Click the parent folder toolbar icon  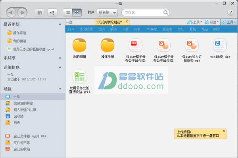(x=40, y=13)
